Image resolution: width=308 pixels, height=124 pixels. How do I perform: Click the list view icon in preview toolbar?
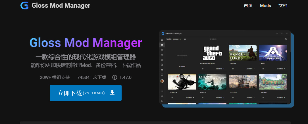click(x=185, y=39)
